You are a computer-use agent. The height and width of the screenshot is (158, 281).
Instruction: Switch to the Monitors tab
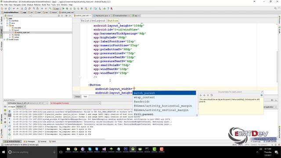point(21,107)
